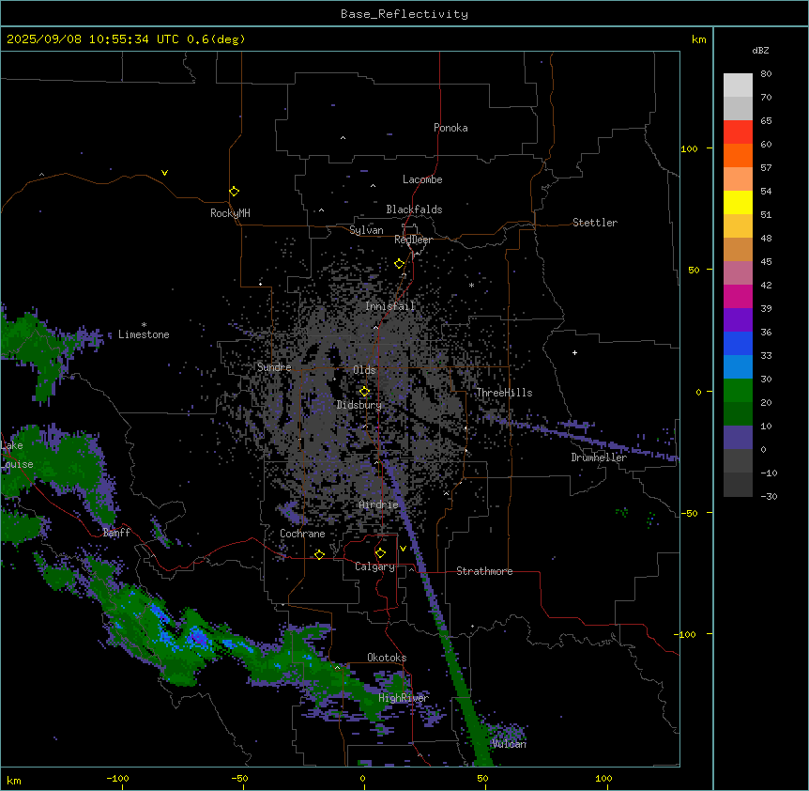Select the yellow V marker northwest of RockyMH

pos(164,173)
